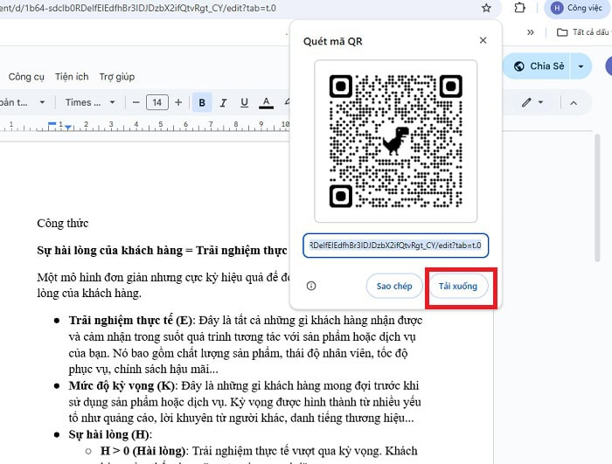612x464 pixels.
Task: Open the text color picker
Action: [x=266, y=102]
